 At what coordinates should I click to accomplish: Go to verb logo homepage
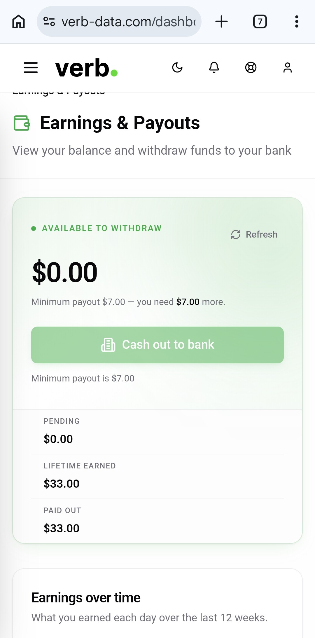[x=86, y=68]
